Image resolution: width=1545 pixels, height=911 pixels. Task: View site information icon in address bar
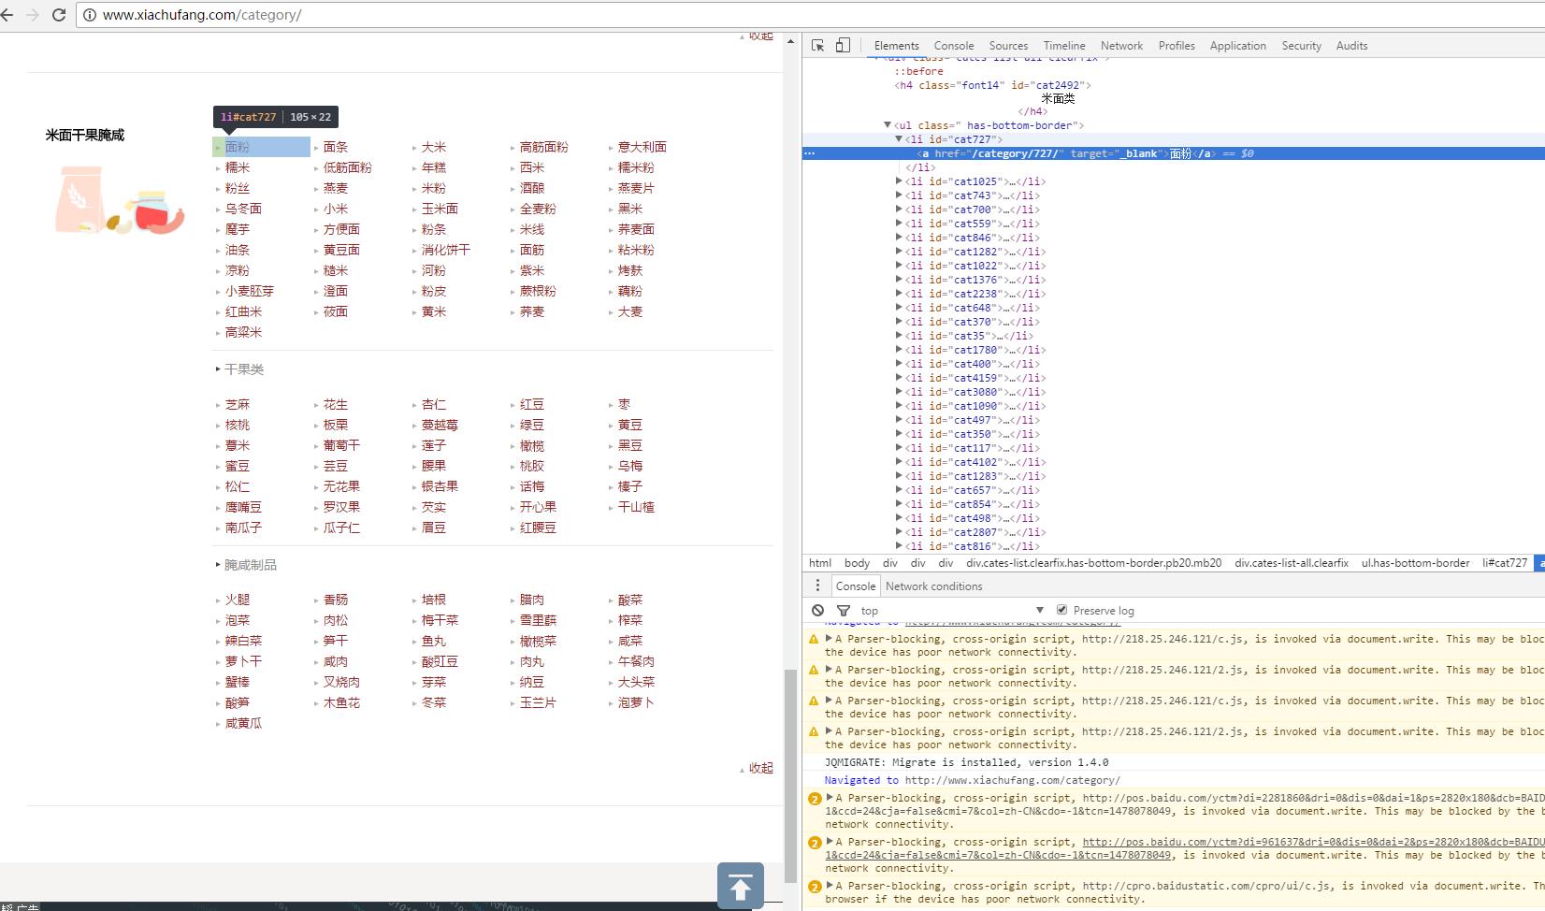click(x=90, y=15)
